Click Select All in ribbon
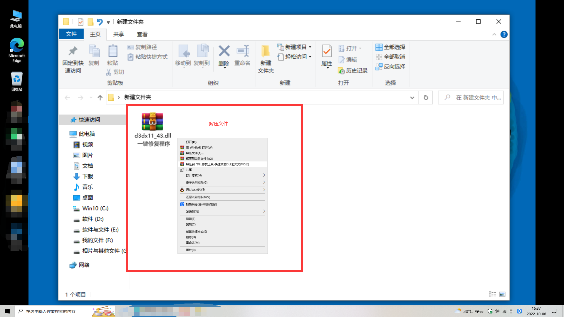 coord(390,47)
